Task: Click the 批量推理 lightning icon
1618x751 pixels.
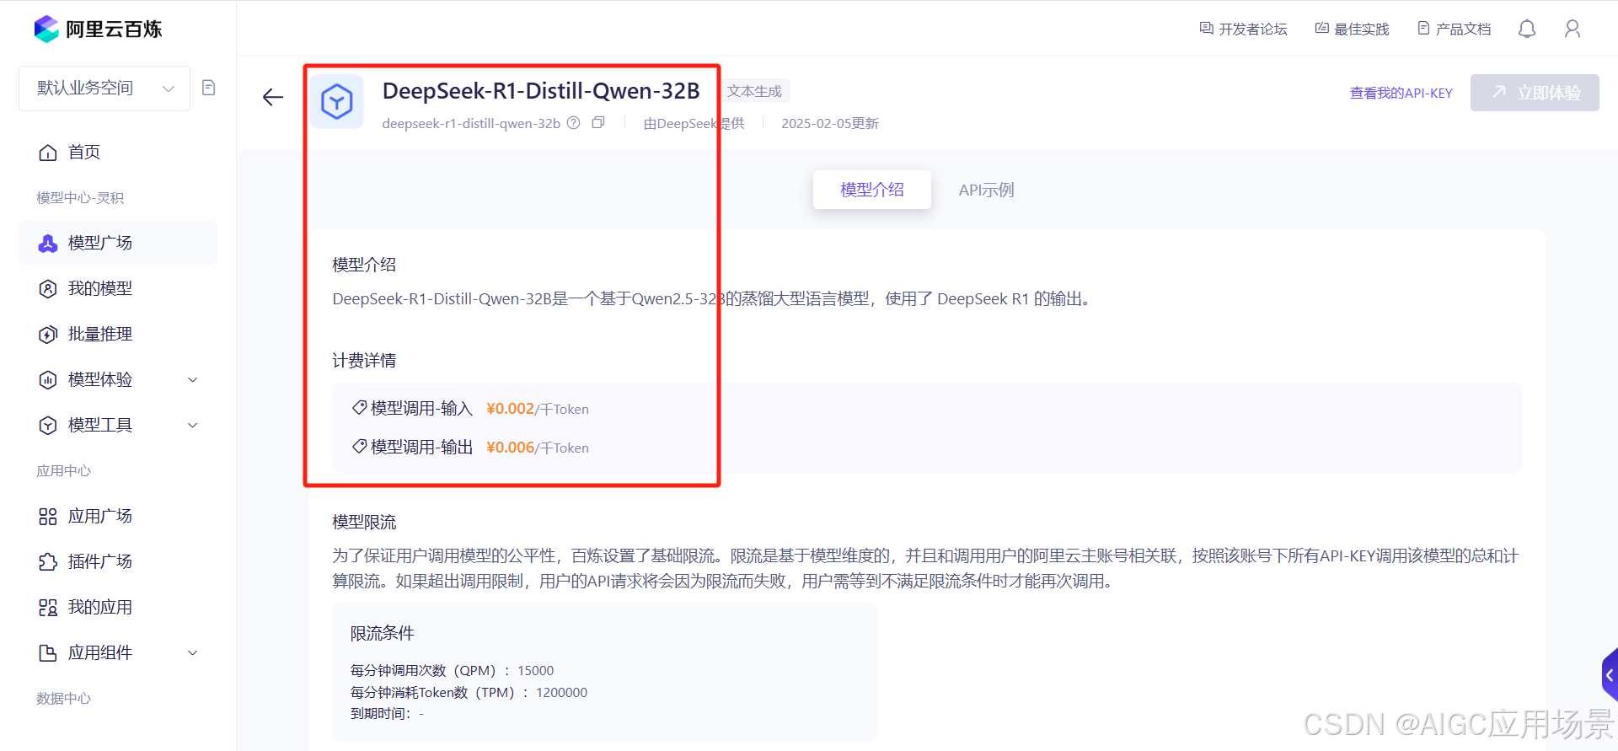Action: point(48,335)
